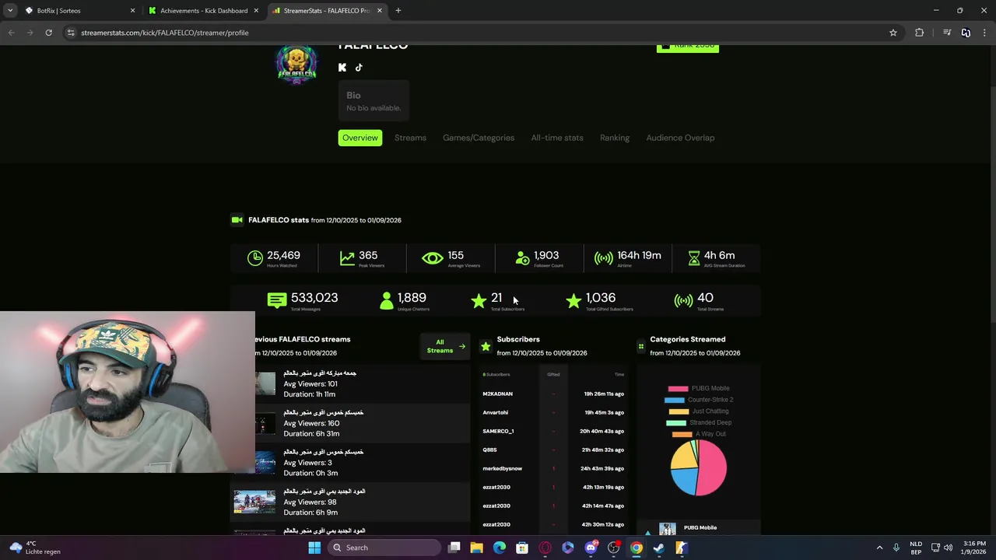This screenshot has height=560, width=996.
Task: Click the Peak Viewers chart icon
Action: point(347,258)
